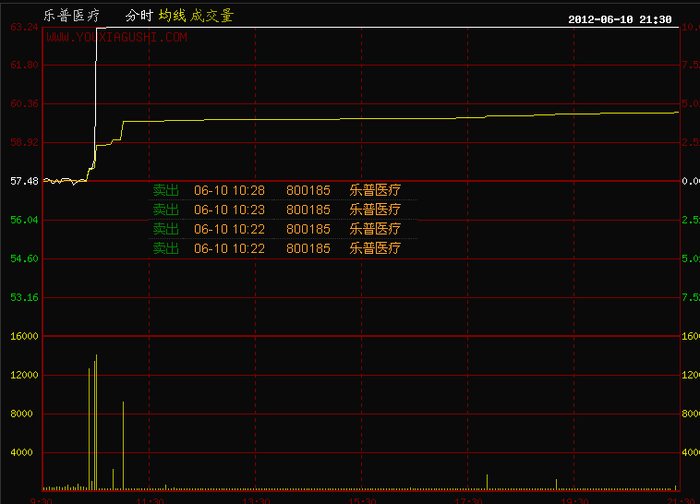Click the 乐普医疗 stock name in header
The image size is (700, 504).
pyautogui.click(x=69, y=16)
